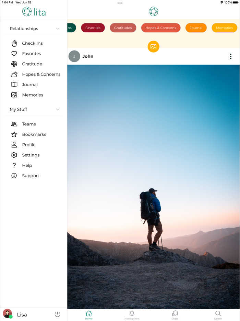Filter feed by Memories pill
This screenshot has height=321, width=240.
(x=225, y=28)
